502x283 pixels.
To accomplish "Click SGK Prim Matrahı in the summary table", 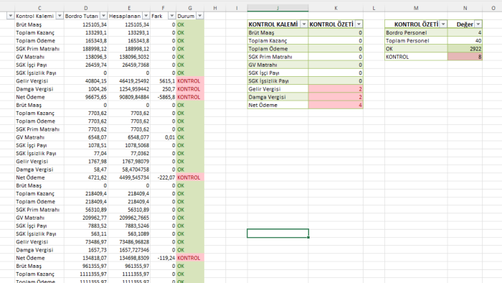I will click(278, 57).
